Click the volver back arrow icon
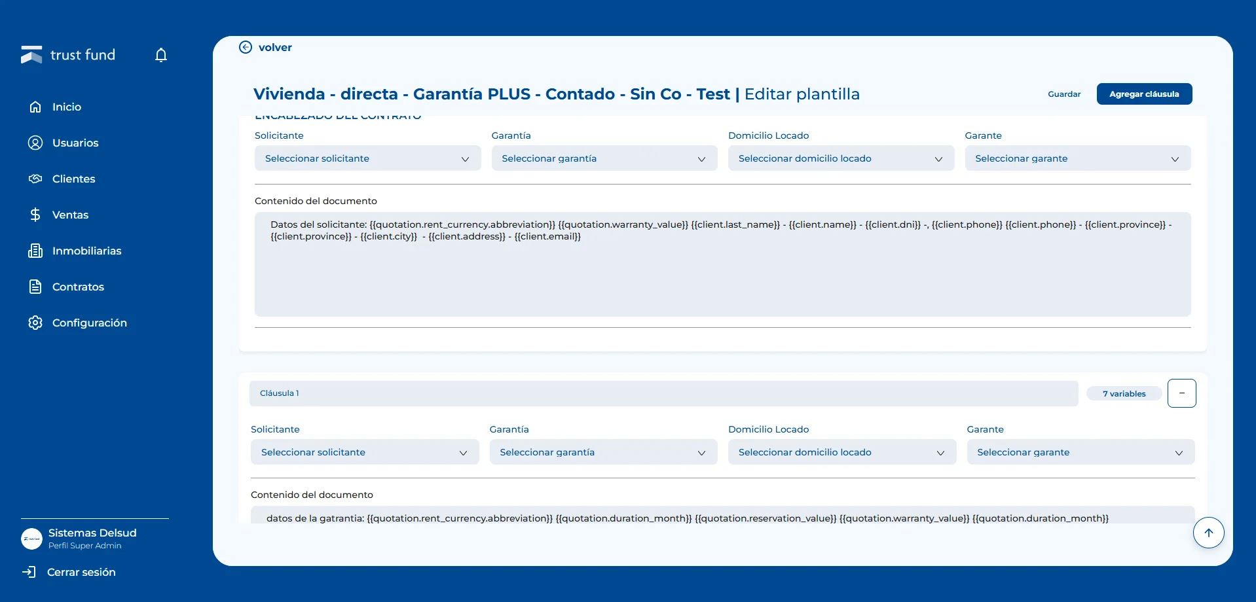Viewport: 1256px width, 602px height. pos(246,47)
